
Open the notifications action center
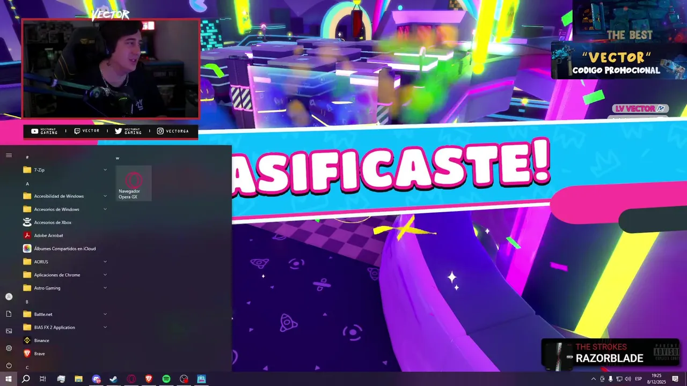click(675, 379)
